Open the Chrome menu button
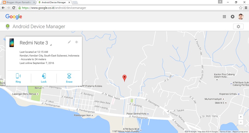The height and width of the screenshot is (133, 249). coord(246,8)
